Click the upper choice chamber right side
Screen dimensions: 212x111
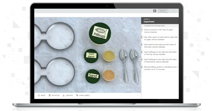(x=60, y=36)
